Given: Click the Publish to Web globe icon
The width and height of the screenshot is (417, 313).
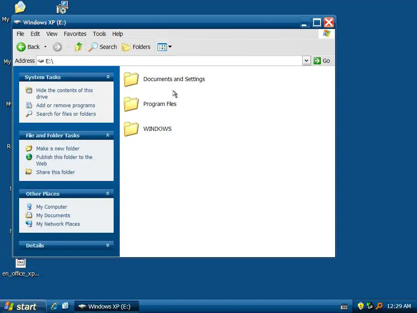Looking at the screenshot, I should (x=29, y=157).
